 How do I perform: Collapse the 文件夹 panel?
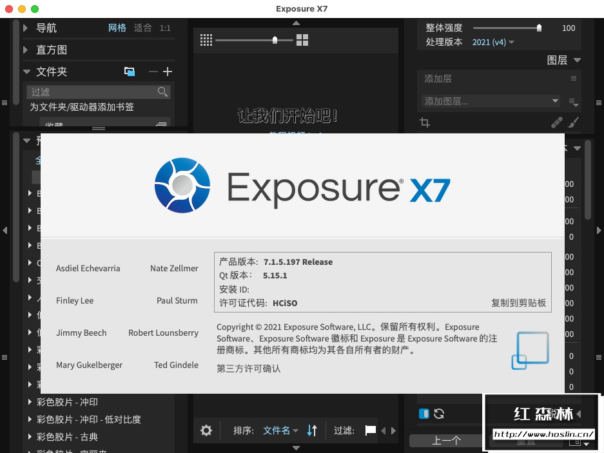pos(26,72)
